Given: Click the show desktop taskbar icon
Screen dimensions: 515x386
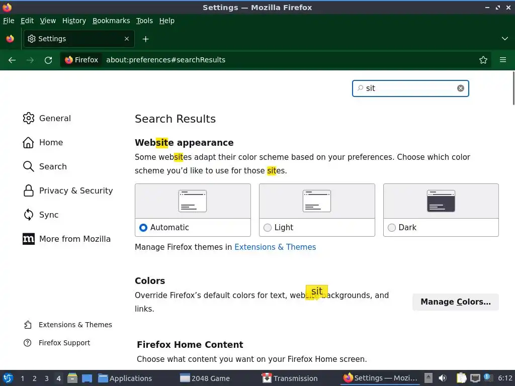Looking at the screenshot, I should click(x=87, y=378).
